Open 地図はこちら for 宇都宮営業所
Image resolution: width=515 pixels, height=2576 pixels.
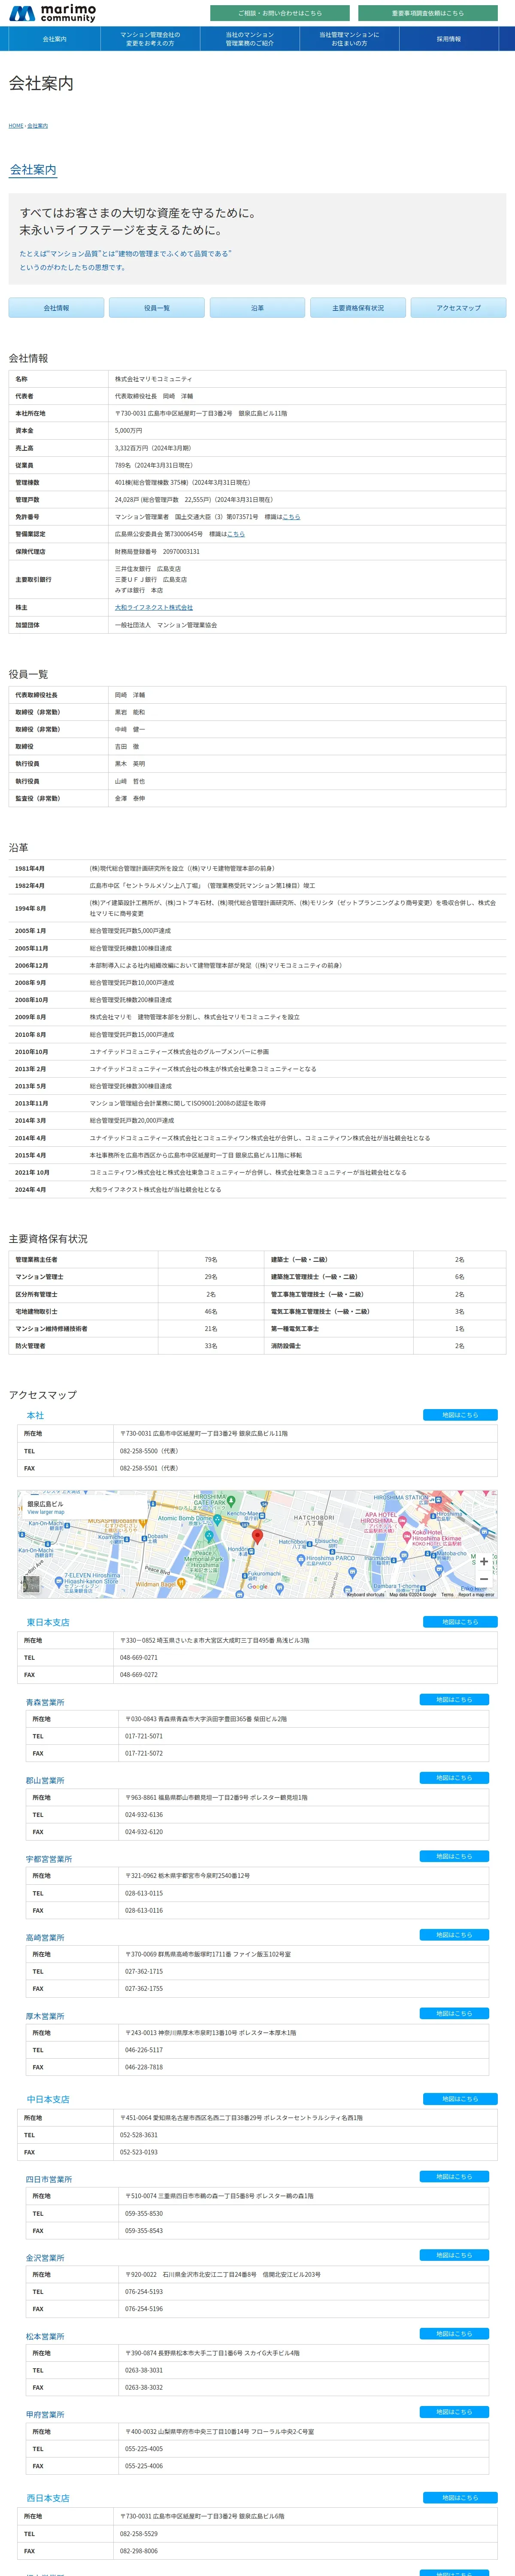point(454,1857)
